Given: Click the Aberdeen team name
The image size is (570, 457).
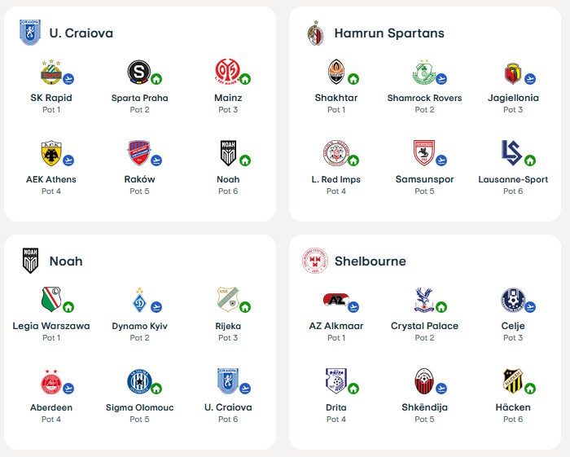Looking at the screenshot, I should (51, 407).
